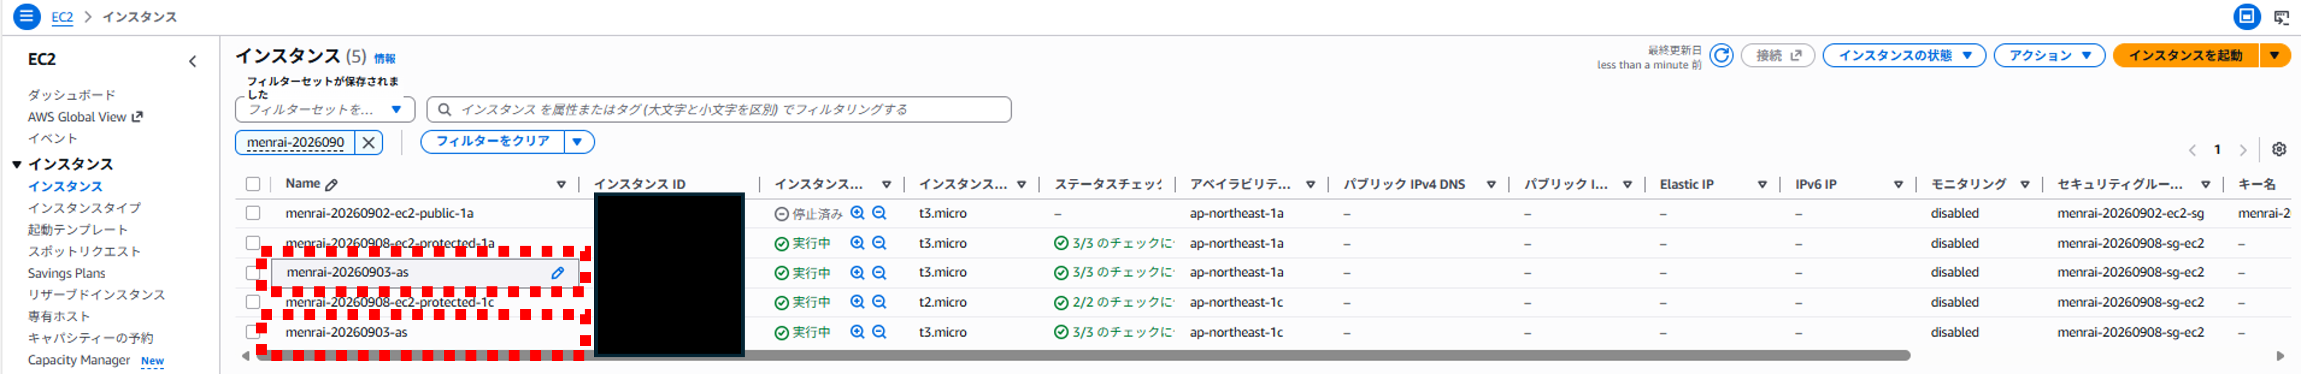Viewport: 2301px width, 374px height.
Task: Open 起動テンプレート in sidebar
Action: [x=78, y=230]
